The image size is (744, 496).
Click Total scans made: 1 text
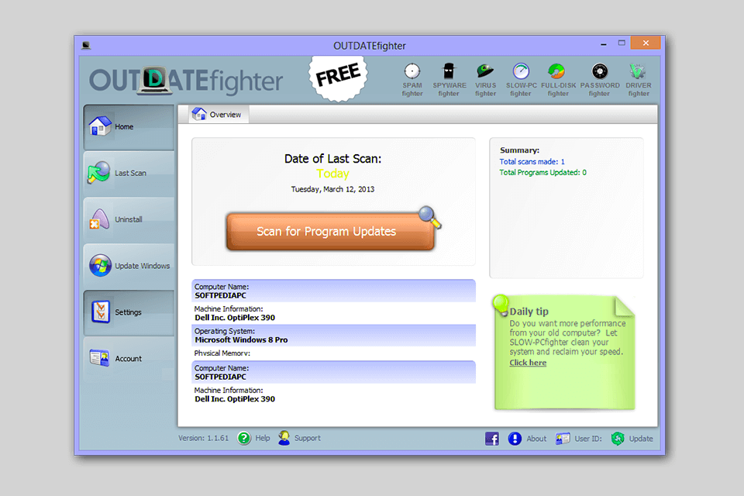click(x=532, y=162)
